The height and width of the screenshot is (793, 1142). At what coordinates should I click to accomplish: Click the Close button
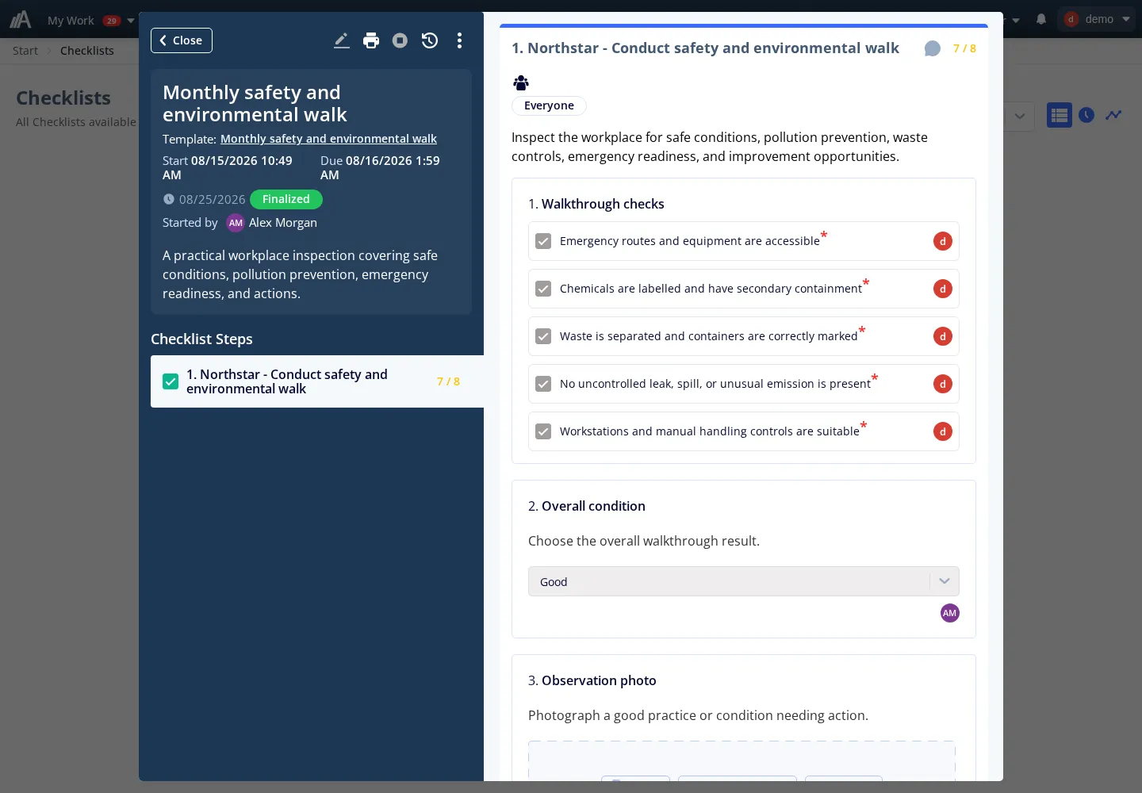182,40
